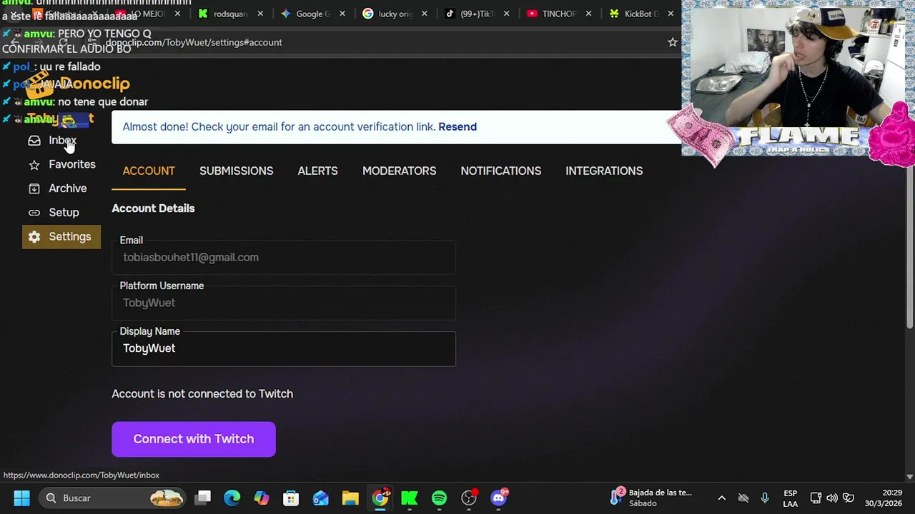915x514 pixels.
Task: Open volume control in system tray
Action: pos(832,498)
